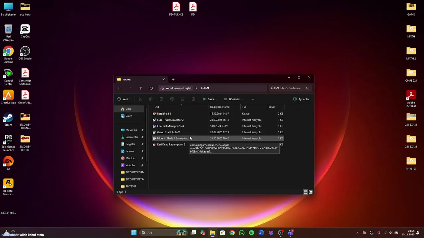
Task: Show hidden system tray icons chevron
Action: 357,233
